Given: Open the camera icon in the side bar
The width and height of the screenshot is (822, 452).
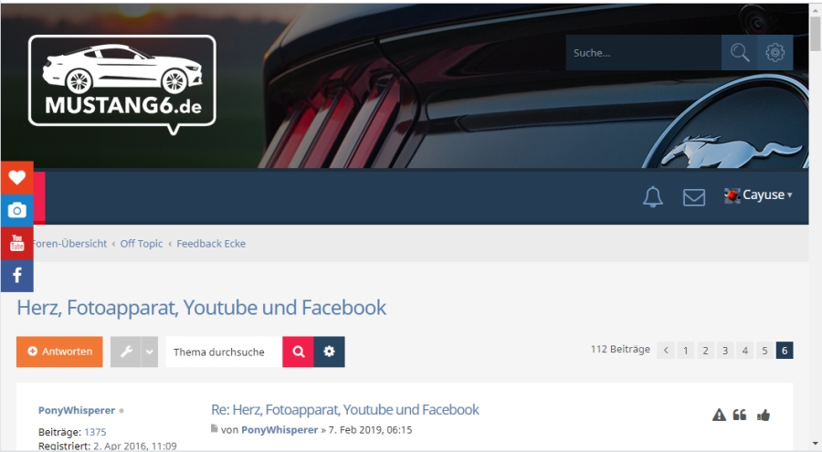Looking at the screenshot, I should [x=16, y=210].
